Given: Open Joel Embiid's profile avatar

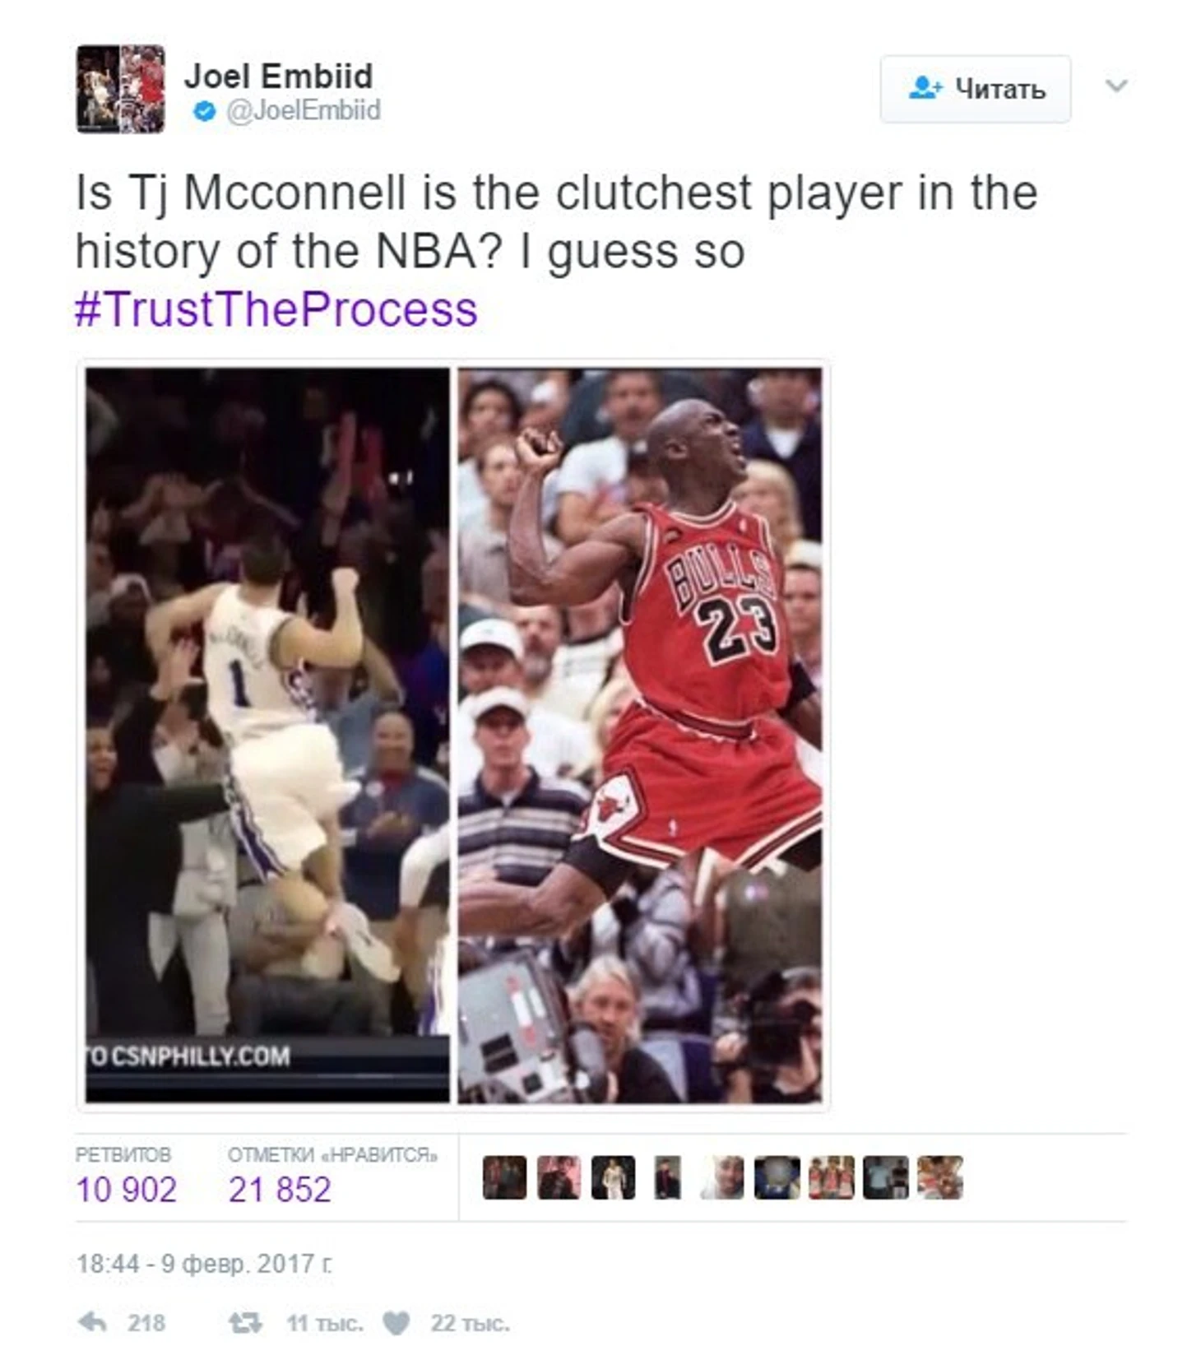Looking at the screenshot, I should pyautogui.click(x=120, y=89).
